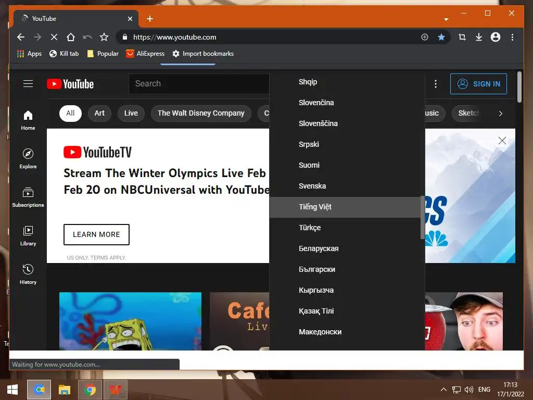Open the Apps bookmark
This screenshot has height=400, width=533.
click(x=29, y=54)
